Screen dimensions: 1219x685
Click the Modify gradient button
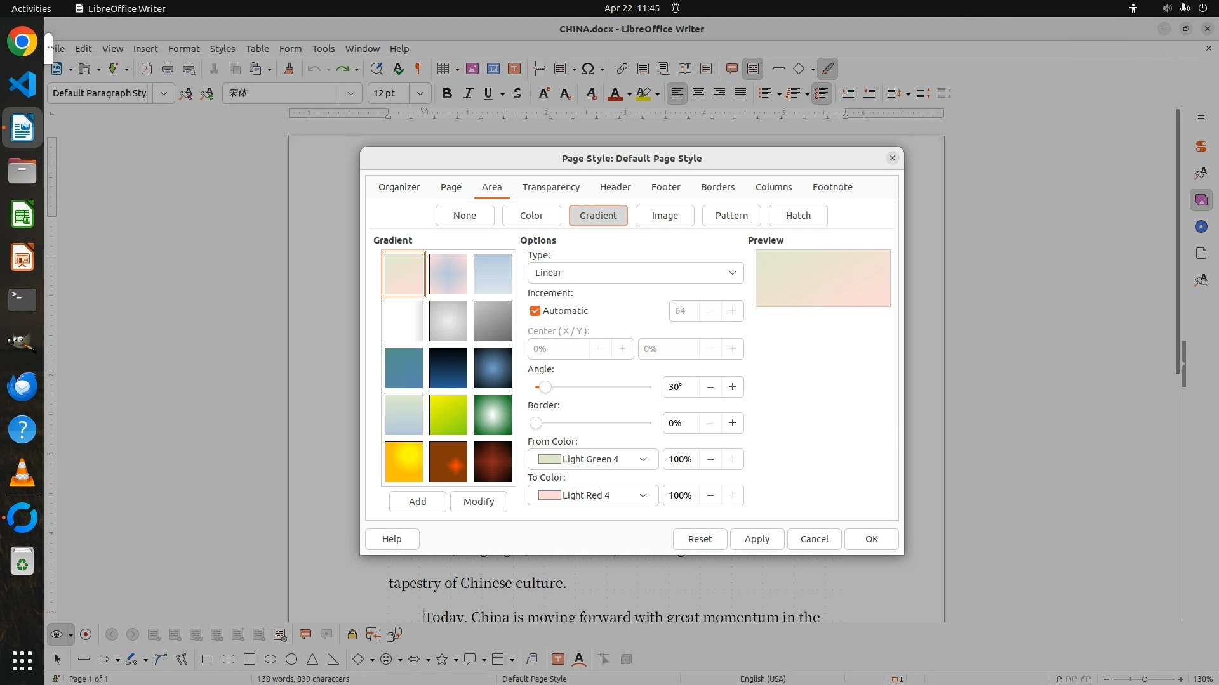click(x=478, y=502)
